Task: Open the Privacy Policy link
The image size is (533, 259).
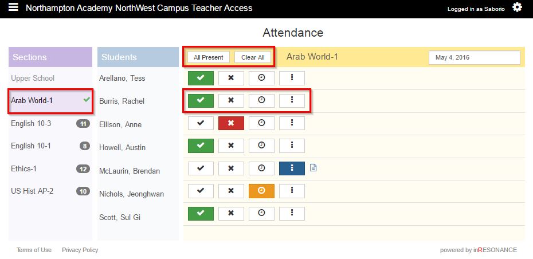Action: 80,250
